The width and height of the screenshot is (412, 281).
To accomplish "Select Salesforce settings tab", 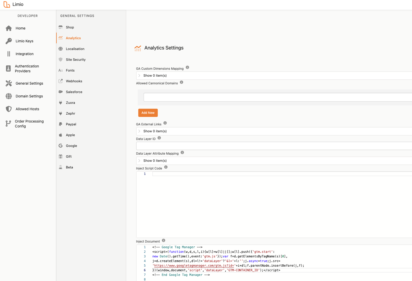I will (x=74, y=92).
